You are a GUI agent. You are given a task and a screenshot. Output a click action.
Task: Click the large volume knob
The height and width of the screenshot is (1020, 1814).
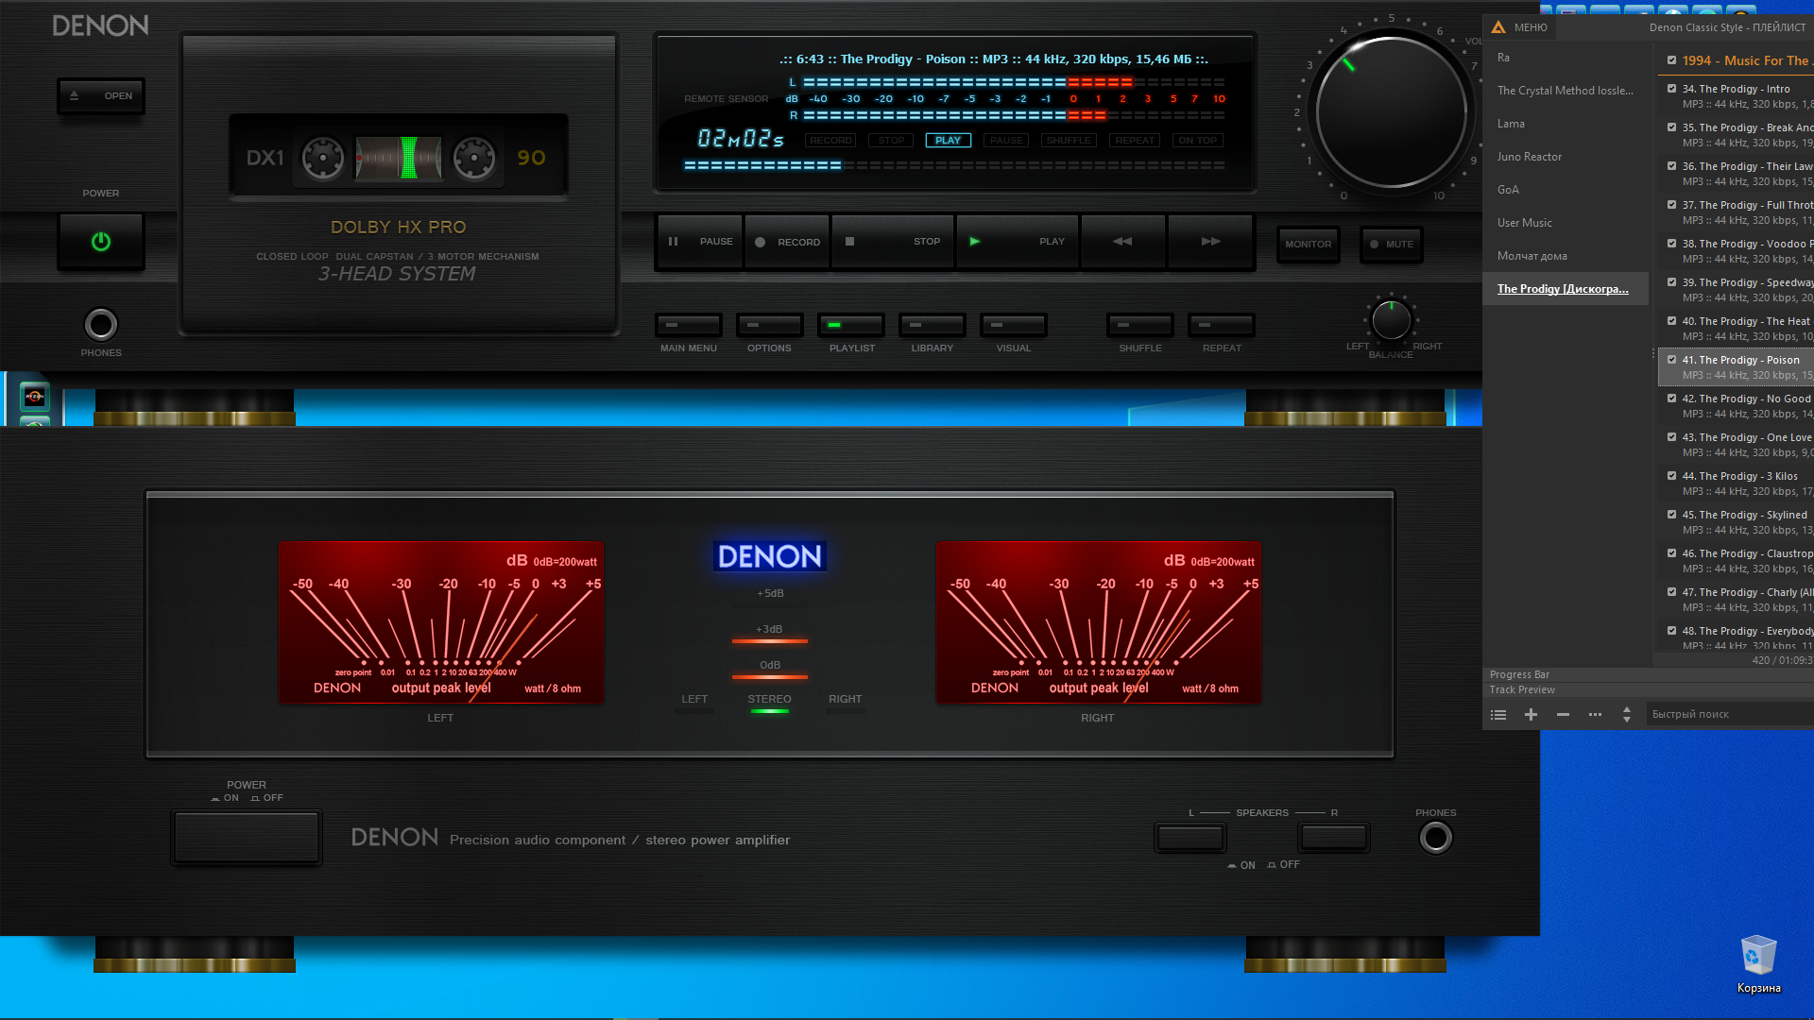(1391, 110)
